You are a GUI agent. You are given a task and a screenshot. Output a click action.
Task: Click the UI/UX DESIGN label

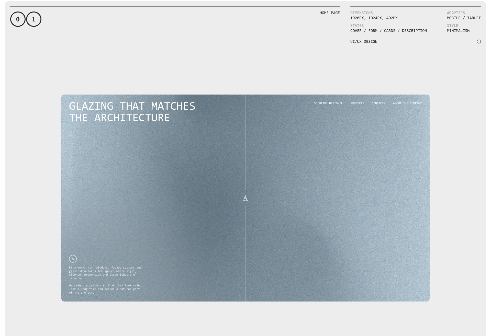coord(364,42)
